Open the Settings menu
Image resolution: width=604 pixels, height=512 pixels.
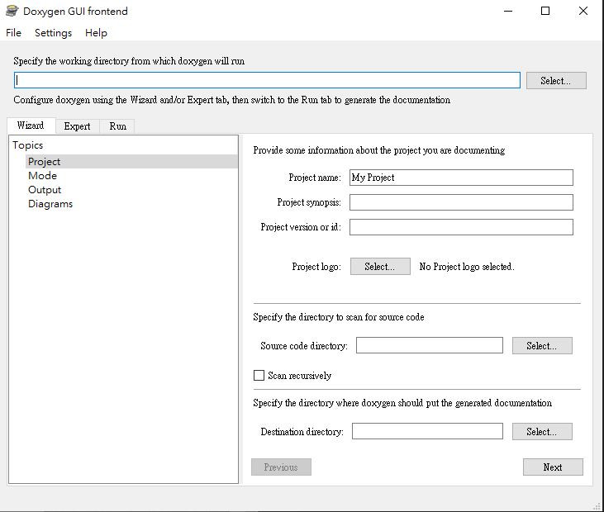(53, 33)
